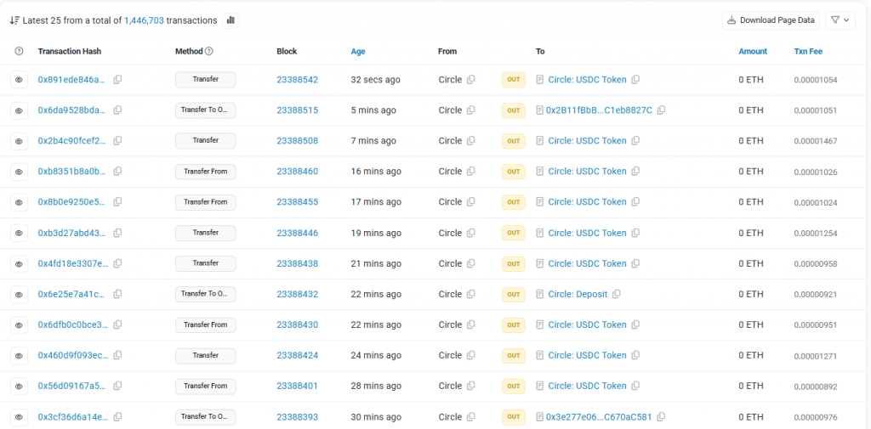Preview transaction 0x4fd18e3307e with eye icon
Image resolution: width=871 pixels, height=429 pixels.
[x=19, y=263]
